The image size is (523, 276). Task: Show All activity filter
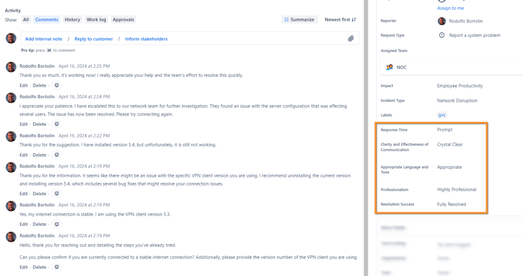click(x=26, y=19)
